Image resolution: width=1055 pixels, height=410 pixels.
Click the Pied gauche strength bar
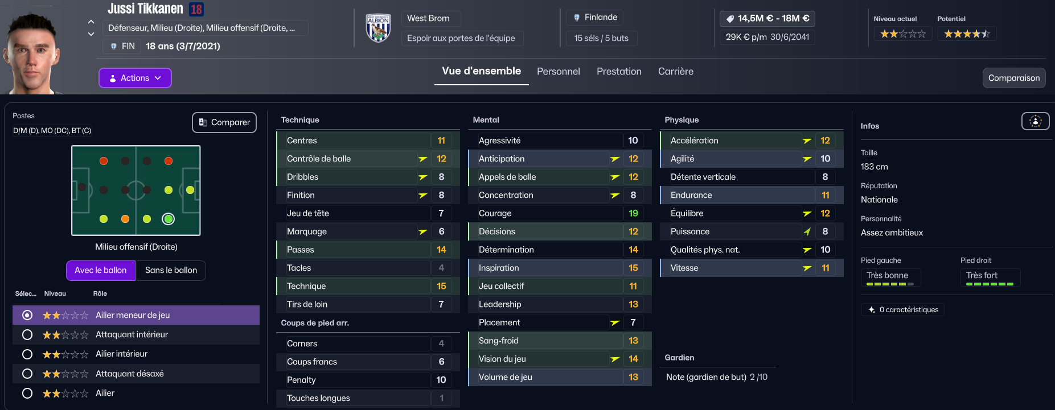click(890, 284)
